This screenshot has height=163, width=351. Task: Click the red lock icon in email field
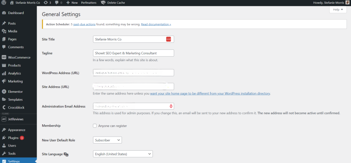(x=171, y=106)
